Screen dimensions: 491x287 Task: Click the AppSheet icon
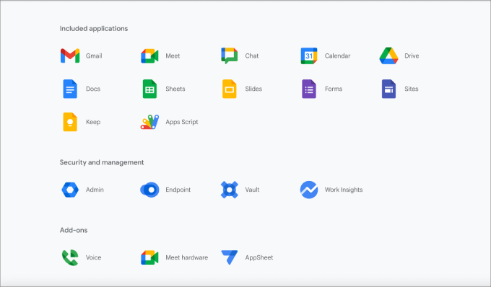[229, 257]
